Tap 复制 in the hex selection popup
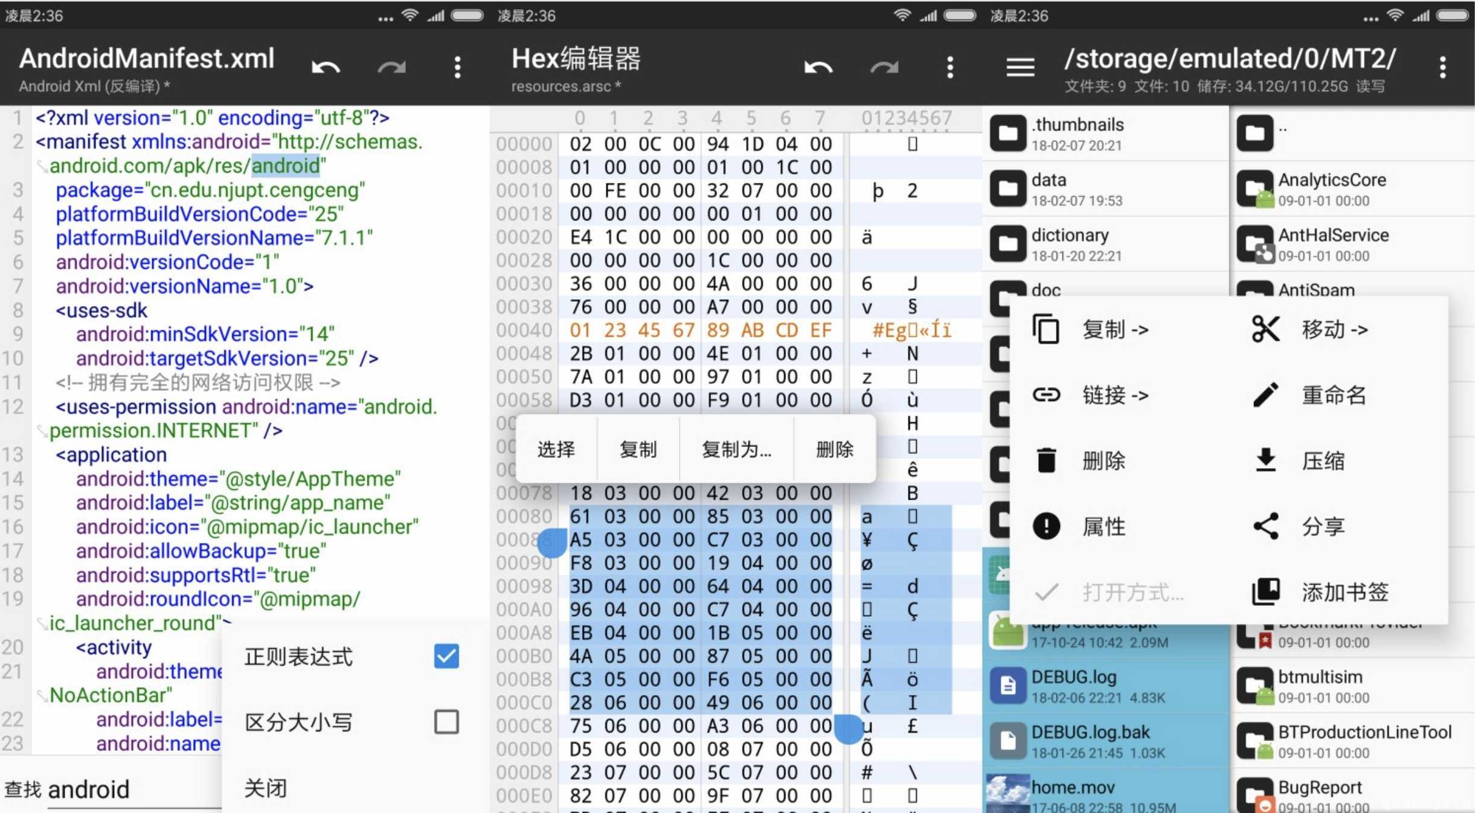Viewport: 1475px width, 813px height. [x=638, y=449]
